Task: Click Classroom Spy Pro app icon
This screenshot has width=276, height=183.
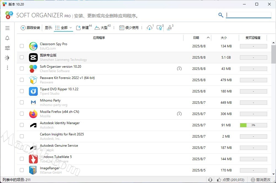Action: [x=33, y=46]
